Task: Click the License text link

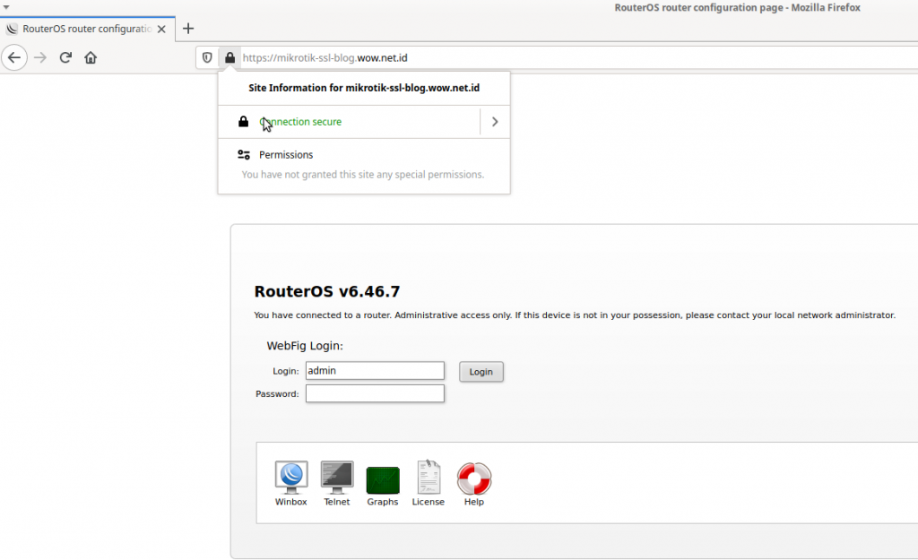Action: [428, 502]
